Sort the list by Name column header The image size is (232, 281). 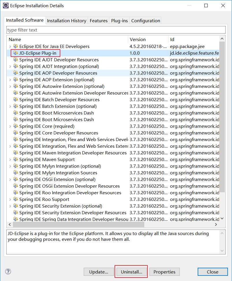(x=68, y=39)
